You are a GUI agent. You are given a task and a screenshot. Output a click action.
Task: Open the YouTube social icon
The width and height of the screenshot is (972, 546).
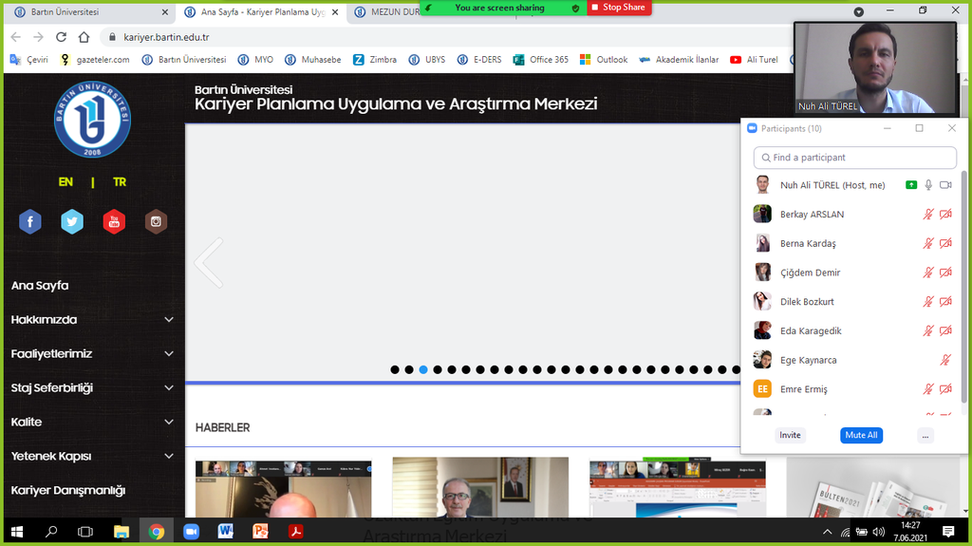(x=114, y=222)
